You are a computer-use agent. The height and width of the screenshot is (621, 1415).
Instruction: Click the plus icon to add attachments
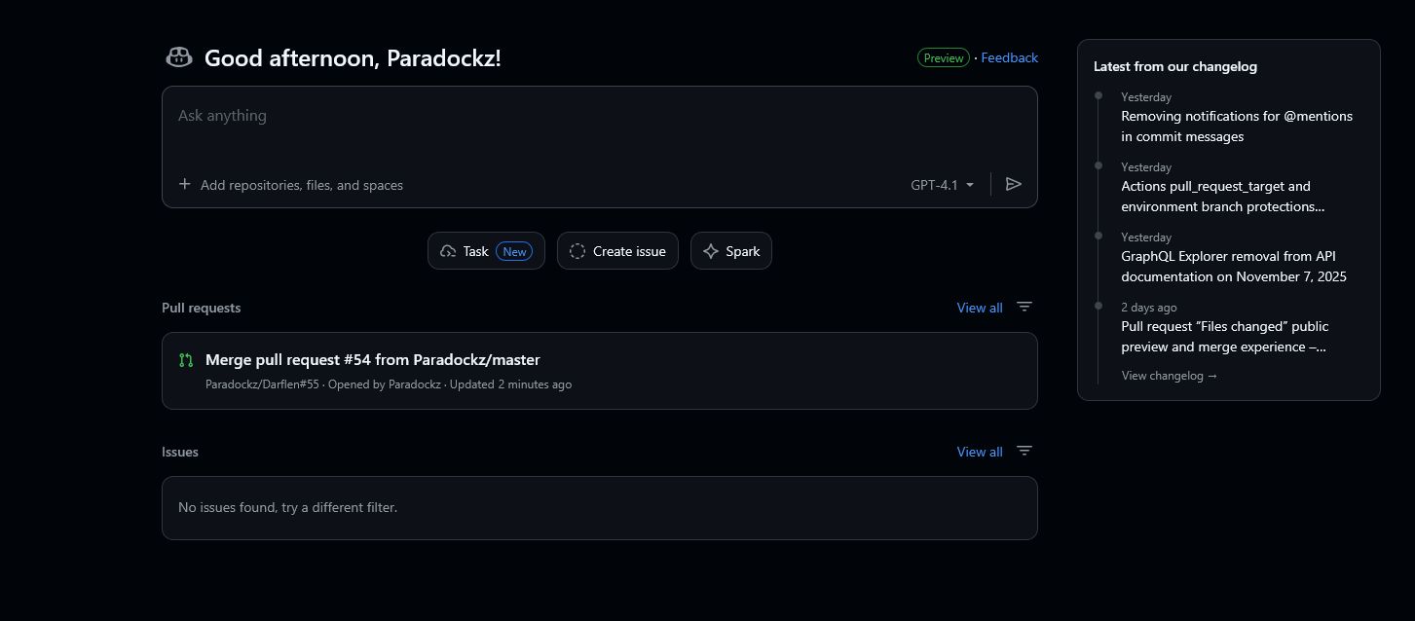pyautogui.click(x=185, y=184)
